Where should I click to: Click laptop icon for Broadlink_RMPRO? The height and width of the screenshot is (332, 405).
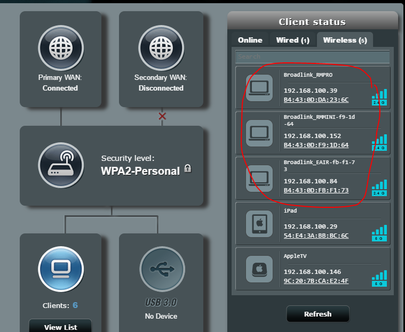pos(259,88)
